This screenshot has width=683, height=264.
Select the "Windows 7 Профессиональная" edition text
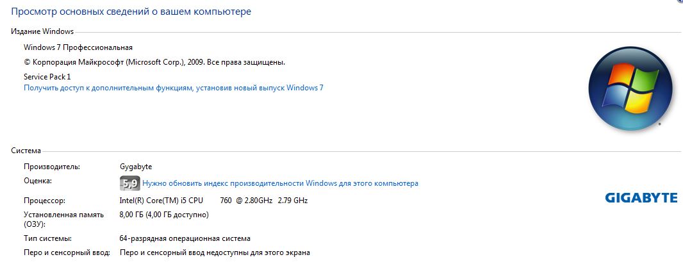pyautogui.click(x=78, y=47)
